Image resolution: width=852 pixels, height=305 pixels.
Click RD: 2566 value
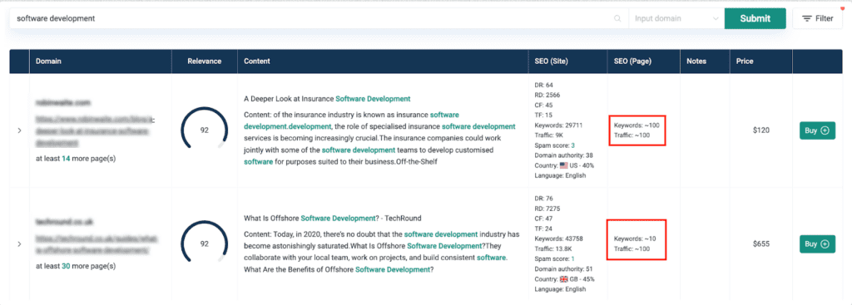click(547, 95)
